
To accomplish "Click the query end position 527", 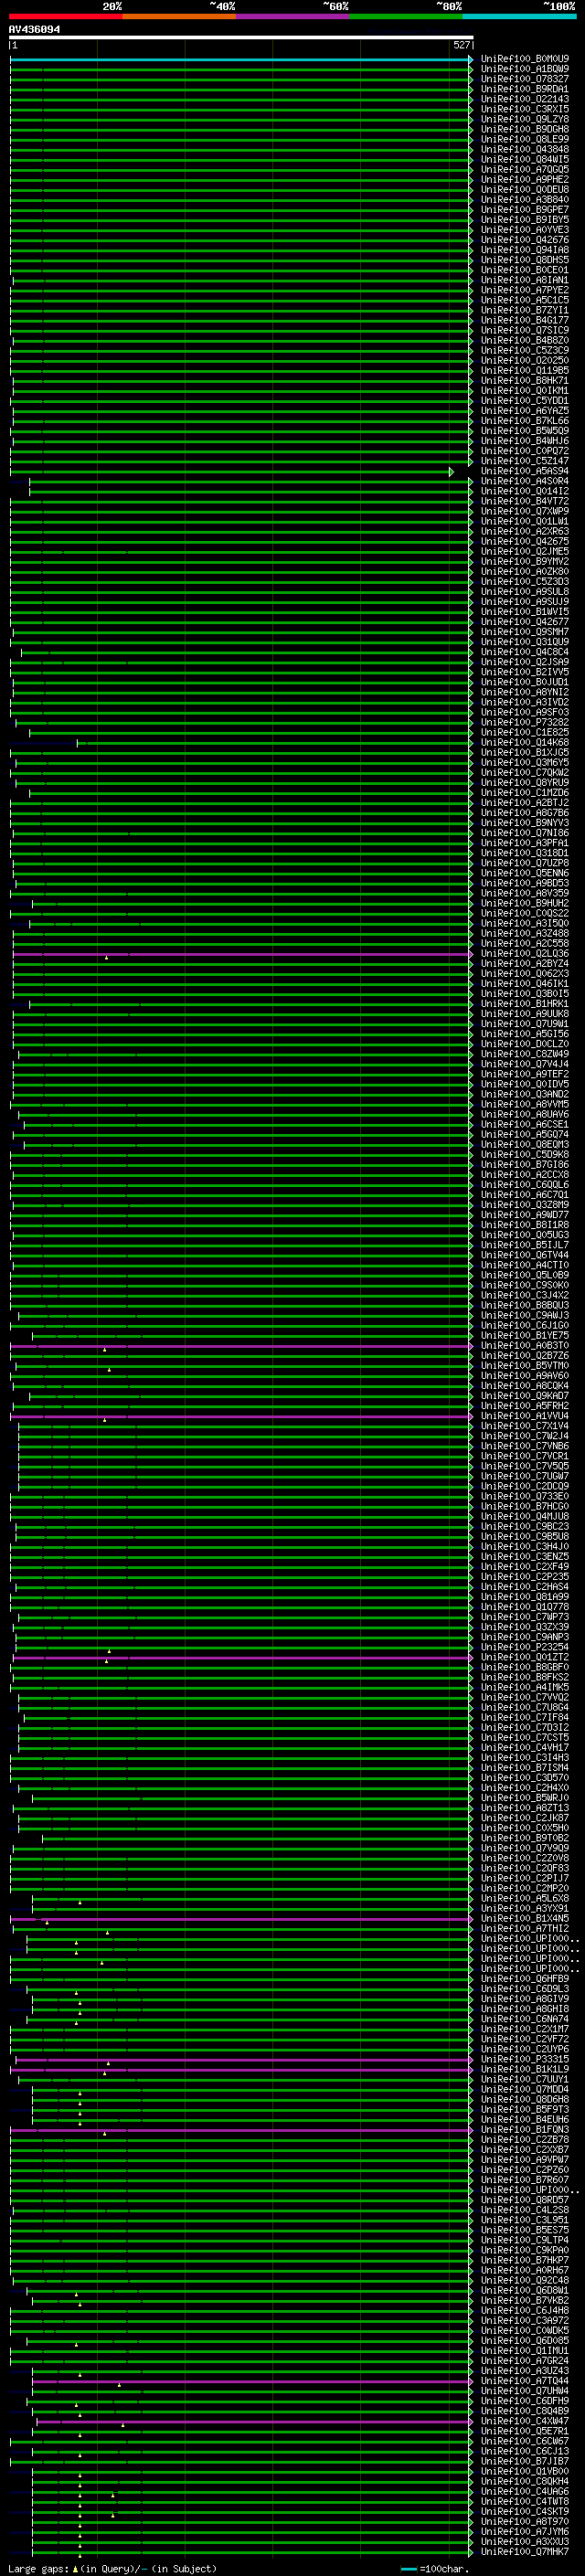I will (461, 45).
